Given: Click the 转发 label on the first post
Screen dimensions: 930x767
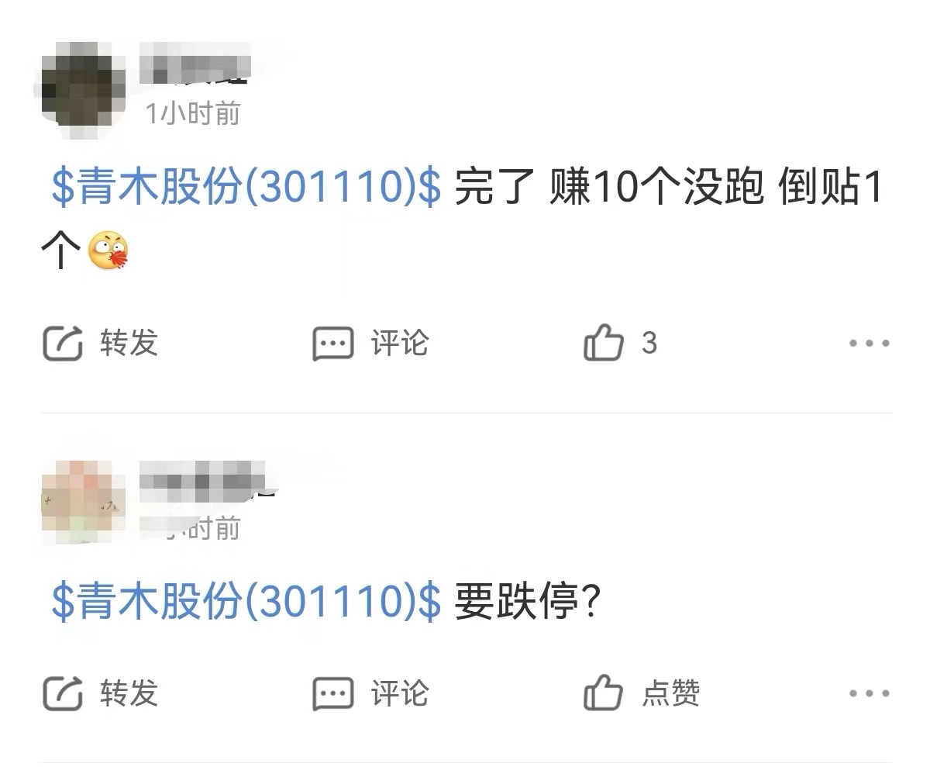Looking at the screenshot, I should click(129, 342).
